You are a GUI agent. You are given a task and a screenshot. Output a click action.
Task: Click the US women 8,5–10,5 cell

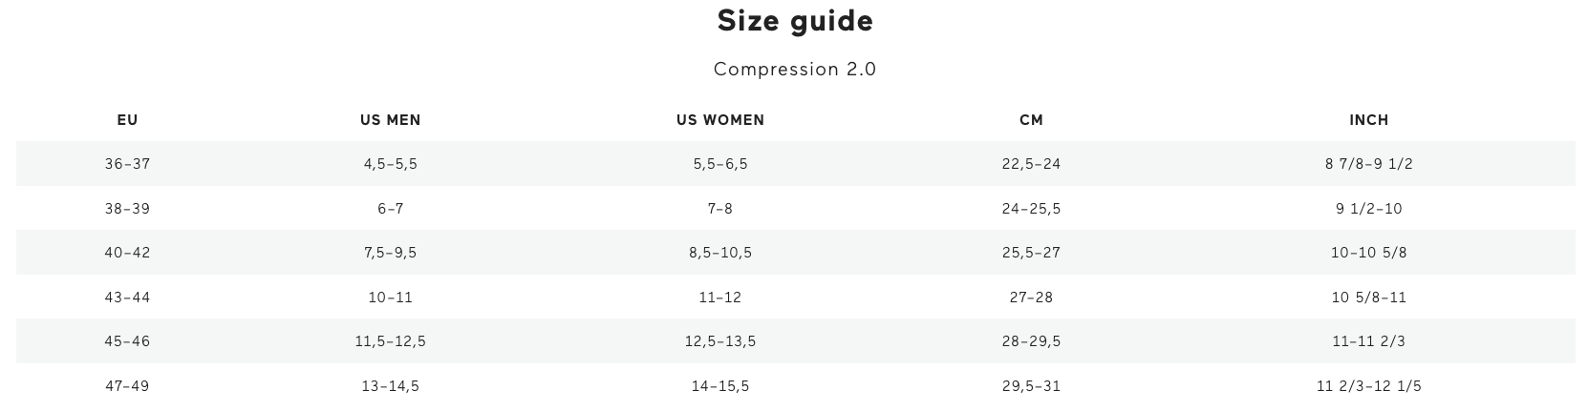(x=719, y=253)
